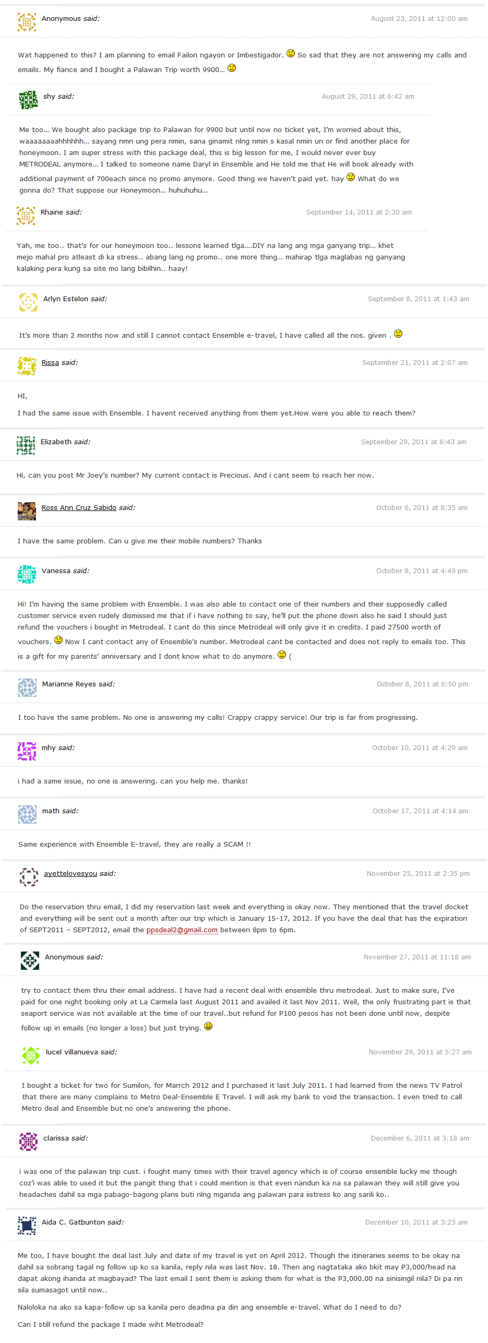Click Vanessa's teal avatar icon
488x1343 pixels.
[x=27, y=574]
